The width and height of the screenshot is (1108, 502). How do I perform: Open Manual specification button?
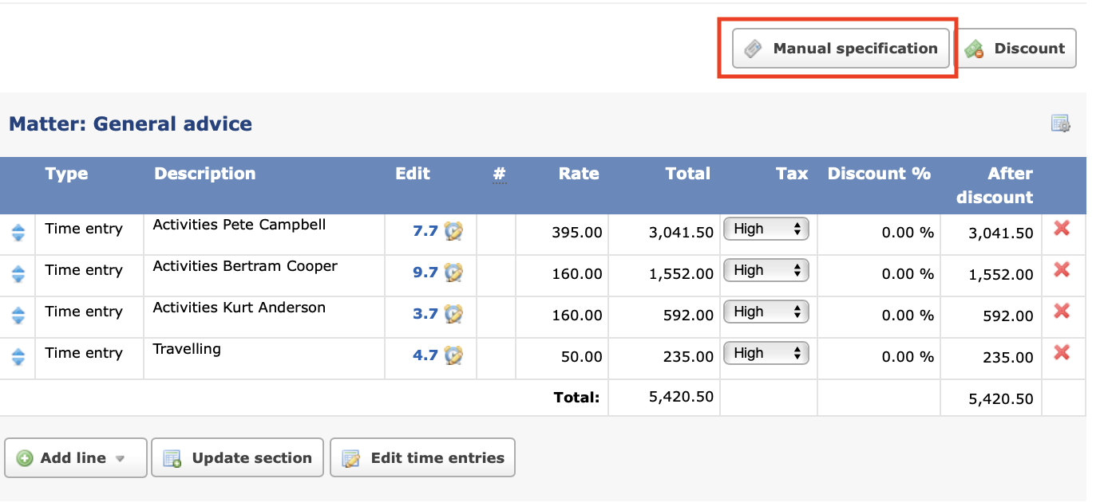point(841,49)
